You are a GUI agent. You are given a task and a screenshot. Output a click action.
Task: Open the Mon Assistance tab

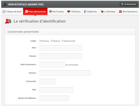point(128,11)
